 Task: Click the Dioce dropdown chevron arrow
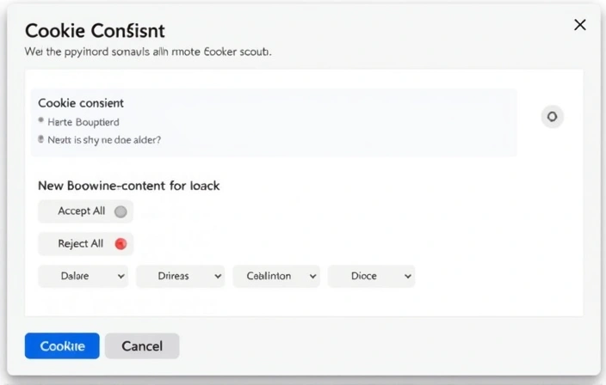pos(408,277)
